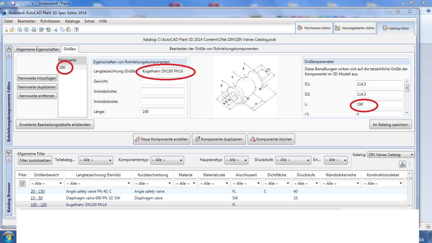
Task: Click the Langbezeichnung (Größe) input field
Action: click(x=163, y=71)
